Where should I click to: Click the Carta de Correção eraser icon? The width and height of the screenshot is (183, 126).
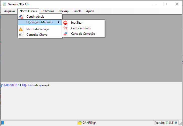pyautogui.click(x=65, y=34)
